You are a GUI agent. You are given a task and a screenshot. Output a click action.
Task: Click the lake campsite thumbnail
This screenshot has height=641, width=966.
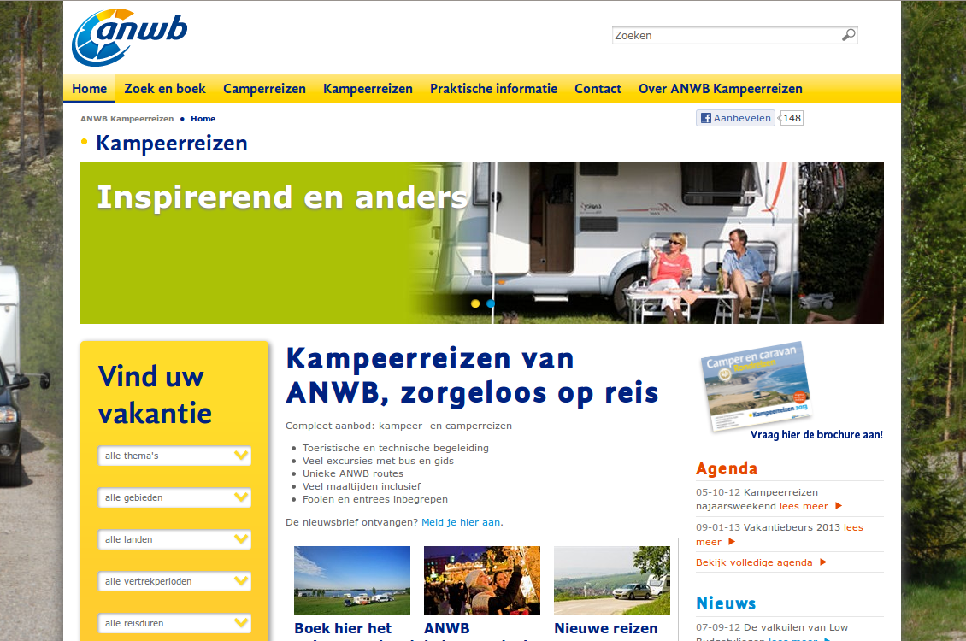click(x=351, y=580)
